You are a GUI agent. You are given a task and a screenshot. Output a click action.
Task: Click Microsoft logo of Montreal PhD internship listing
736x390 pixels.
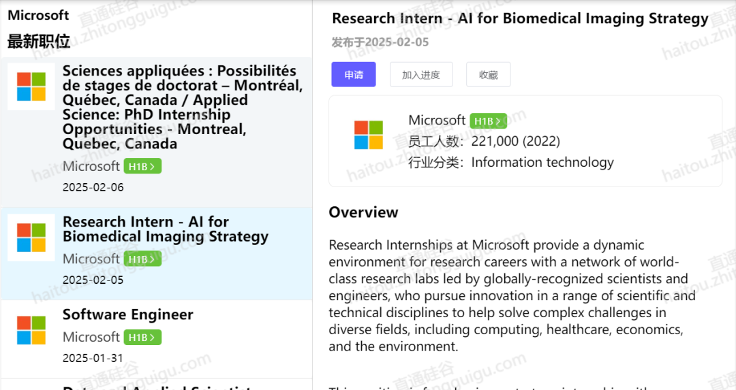point(31,86)
